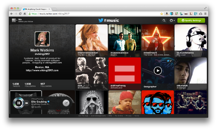This screenshot has width=217, height=130.
Task: Open the @AFineFrenzy artist tile
Action: (x=125, y=73)
